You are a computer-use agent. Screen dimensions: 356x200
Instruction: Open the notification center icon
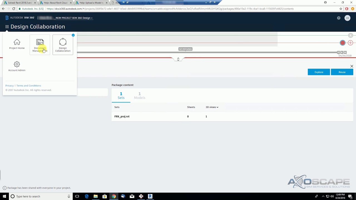[x=350, y=196]
